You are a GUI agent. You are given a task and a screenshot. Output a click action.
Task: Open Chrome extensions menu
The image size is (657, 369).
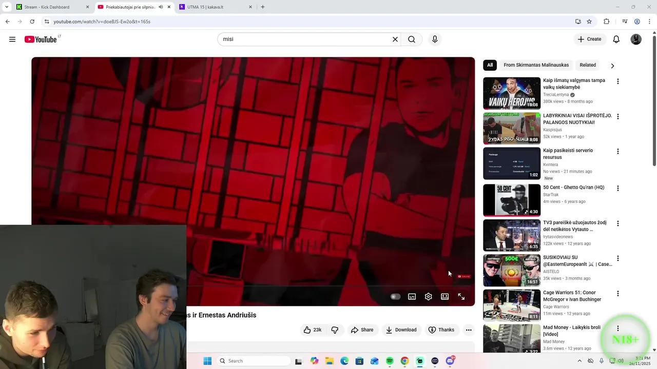607,22
